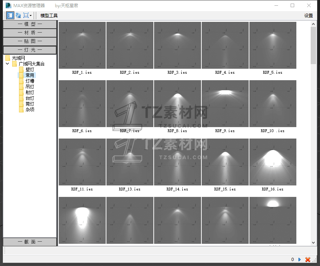Screen dimensions: 320x266
Task: Open the thumbnail view dropdown arrow
Action: coord(30,15)
